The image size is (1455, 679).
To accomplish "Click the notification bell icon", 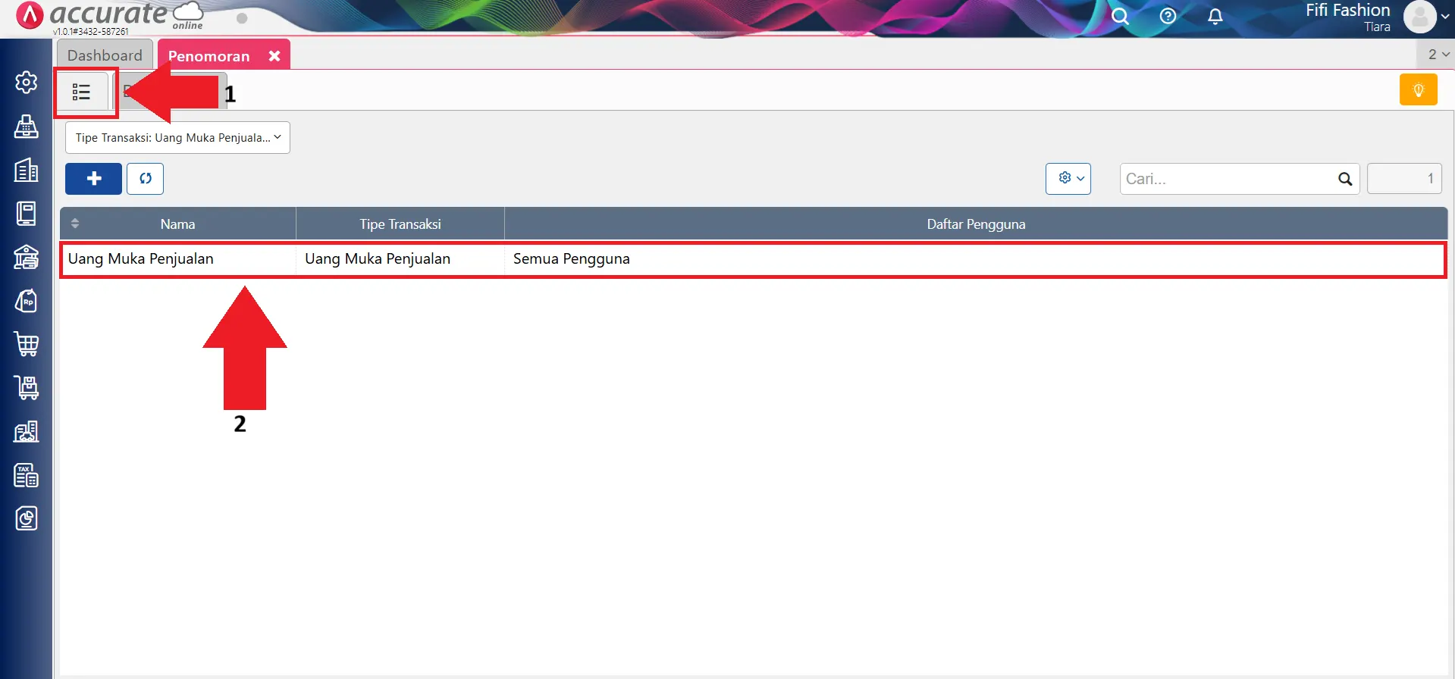I will 1215,17.
